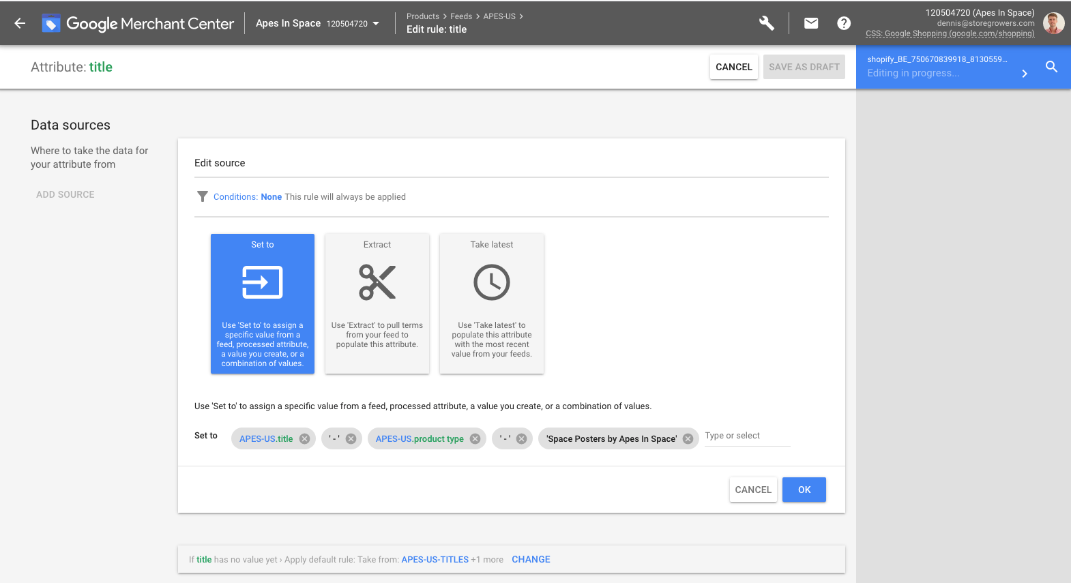Open the Apes In Space account dropdown

[317, 23]
